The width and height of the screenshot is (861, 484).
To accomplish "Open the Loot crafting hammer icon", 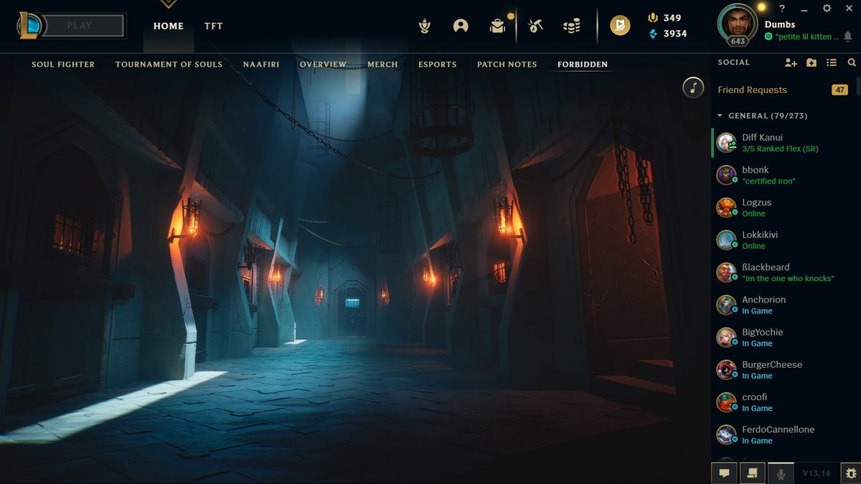I will click(535, 27).
